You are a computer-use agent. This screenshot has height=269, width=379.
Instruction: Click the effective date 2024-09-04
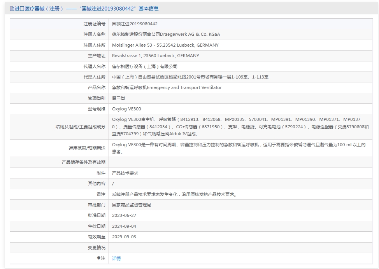[x=124, y=226]
